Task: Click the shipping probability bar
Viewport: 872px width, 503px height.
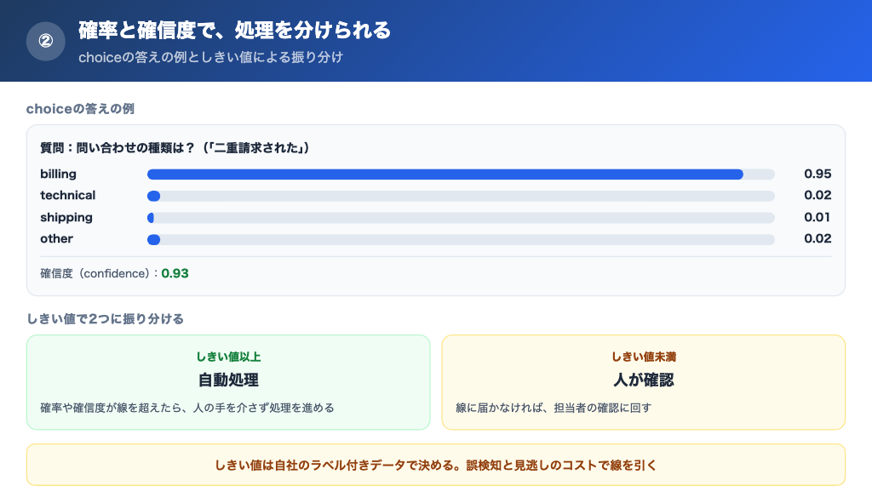Action: pos(461,218)
